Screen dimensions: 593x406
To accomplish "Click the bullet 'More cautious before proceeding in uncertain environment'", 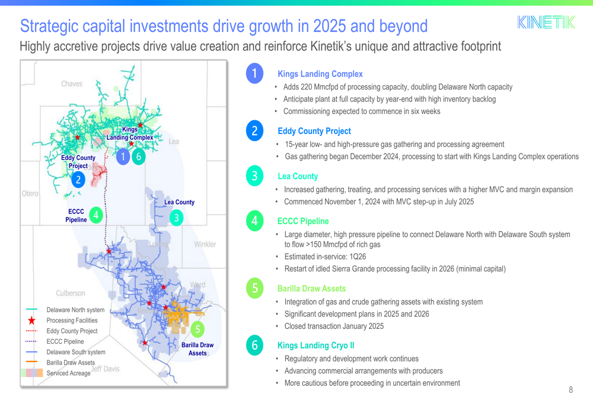I will tap(372, 383).
